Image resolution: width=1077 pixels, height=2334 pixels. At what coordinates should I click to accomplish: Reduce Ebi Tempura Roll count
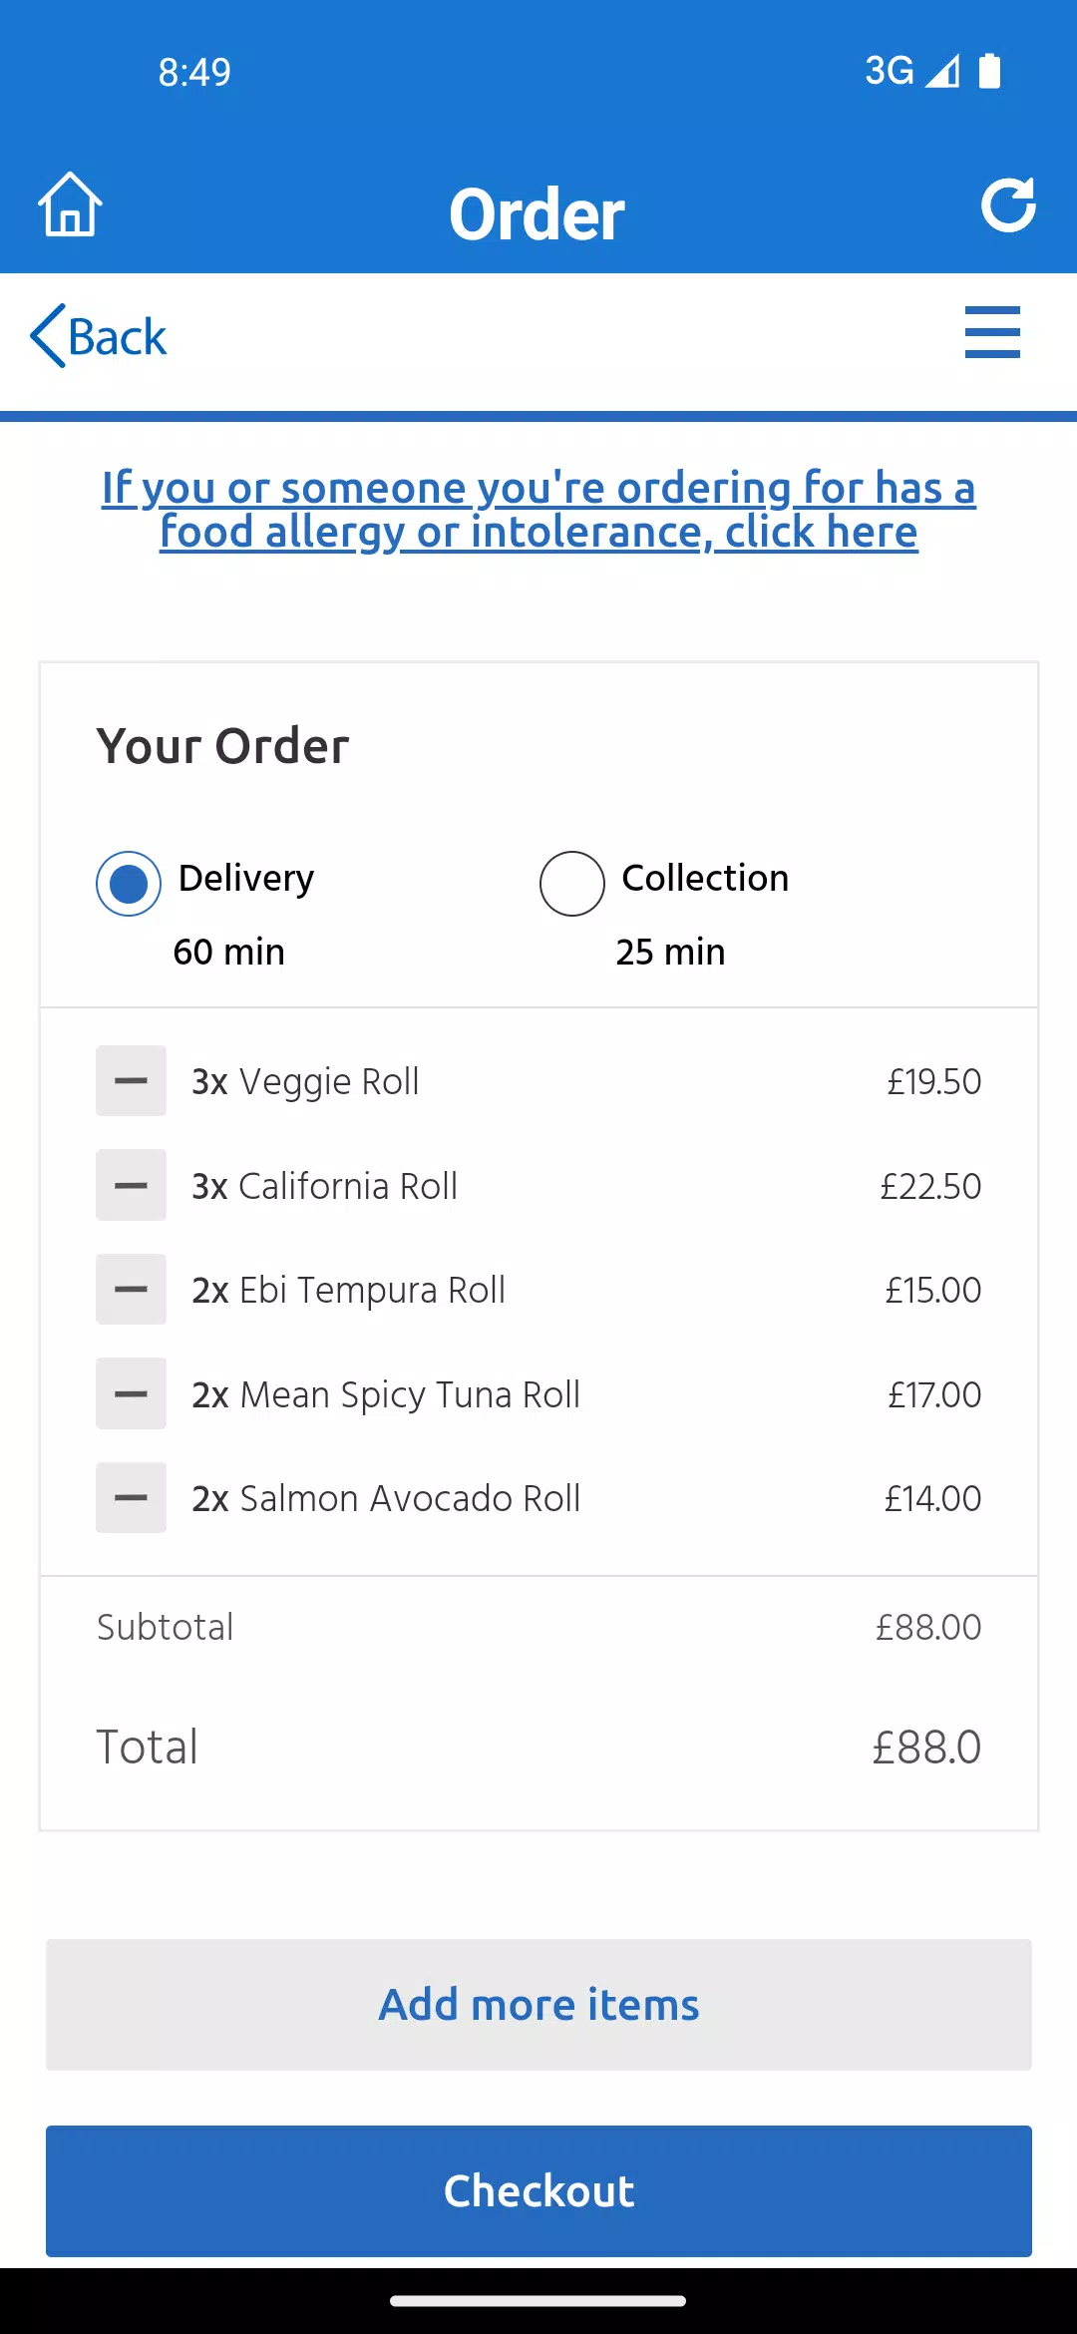click(x=131, y=1290)
